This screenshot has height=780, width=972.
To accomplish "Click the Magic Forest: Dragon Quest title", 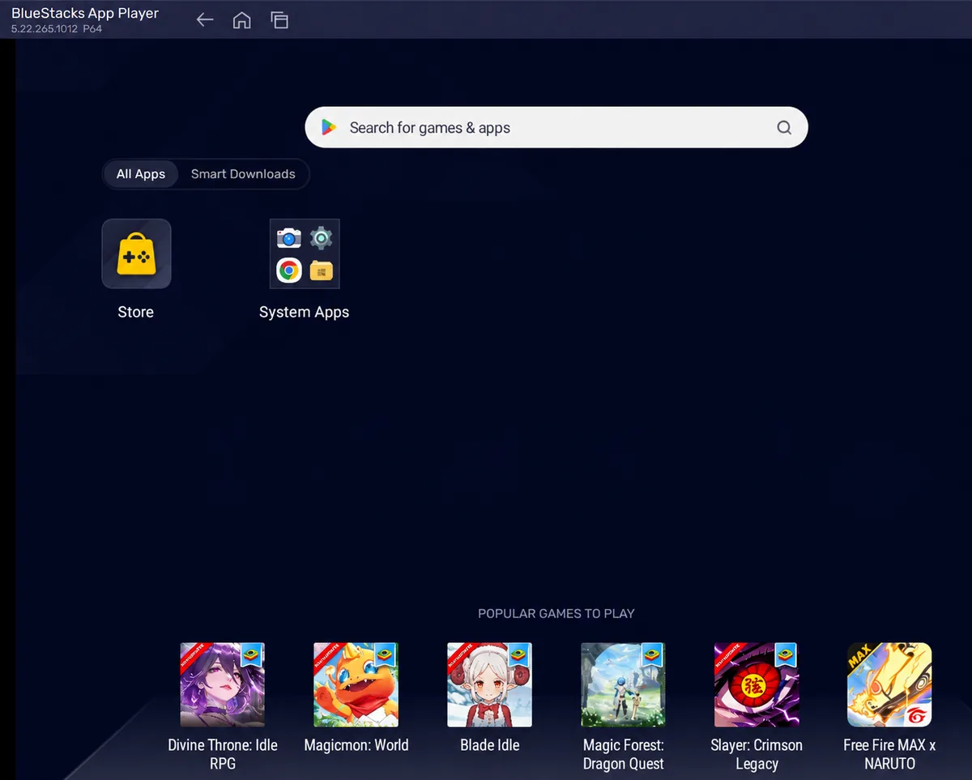I will point(624,754).
